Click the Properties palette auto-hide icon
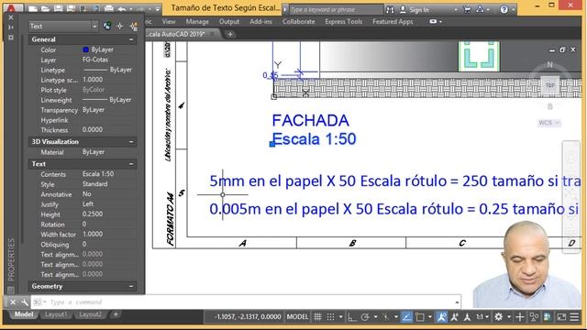587x330 pixels. tap(11, 27)
